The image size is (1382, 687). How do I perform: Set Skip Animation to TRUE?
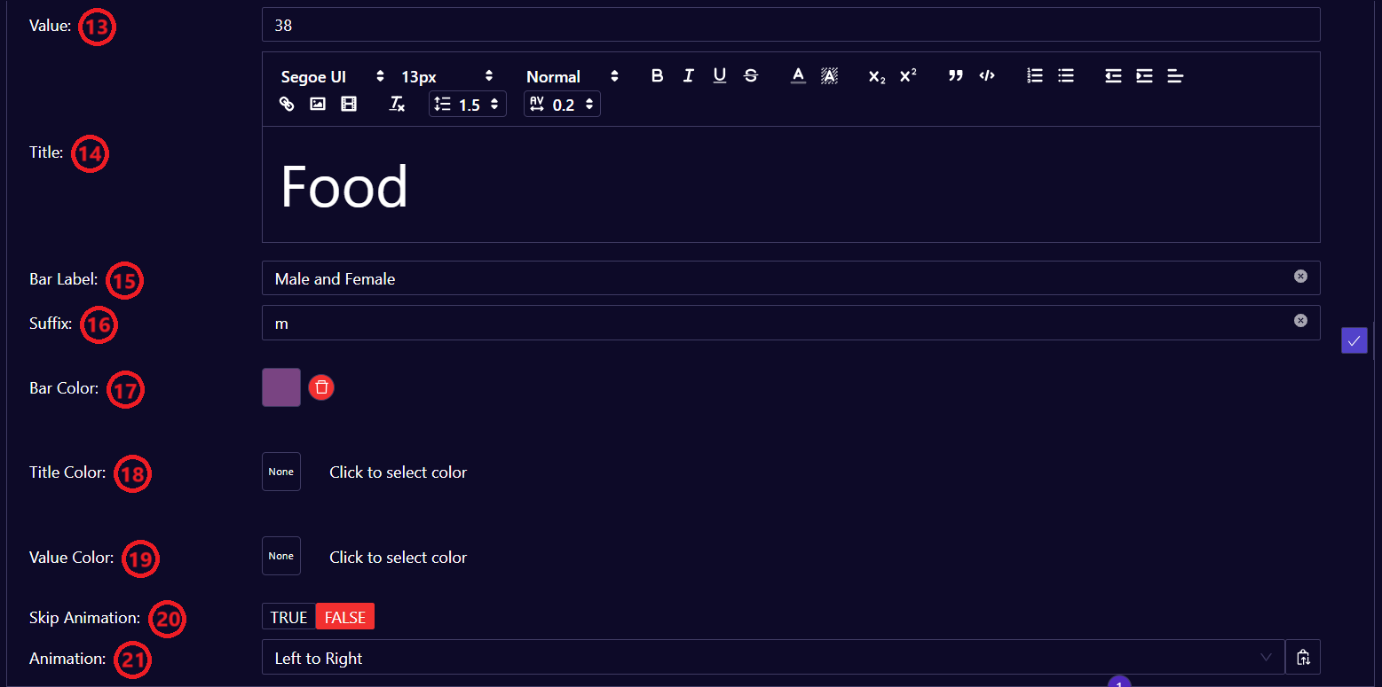click(288, 616)
